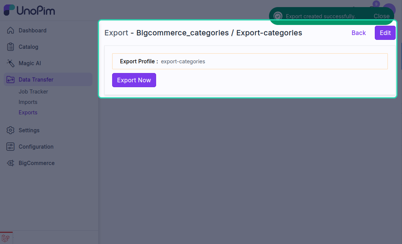The height and width of the screenshot is (244, 402).
Task: Go to Exports submenu
Action: (28, 113)
